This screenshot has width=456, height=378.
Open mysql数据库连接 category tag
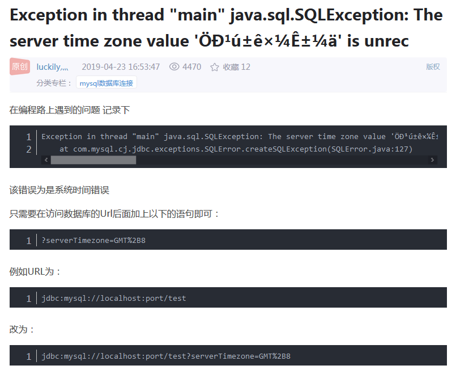click(106, 83)
